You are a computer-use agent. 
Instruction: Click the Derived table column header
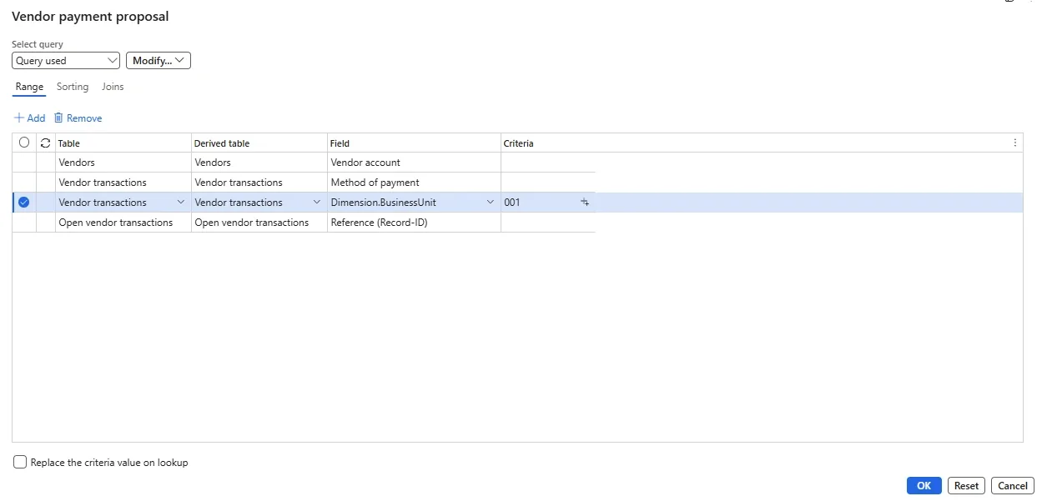(x=259, y=143)
